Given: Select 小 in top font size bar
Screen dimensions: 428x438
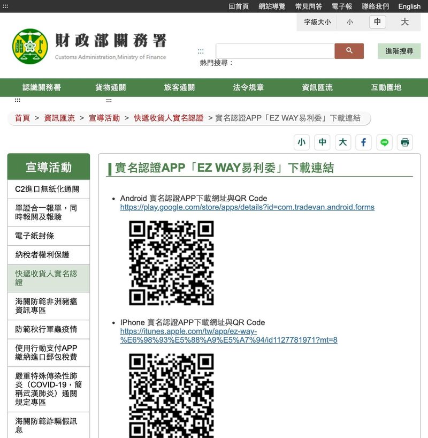Looking at the screenshot, I should pos(350,22).
